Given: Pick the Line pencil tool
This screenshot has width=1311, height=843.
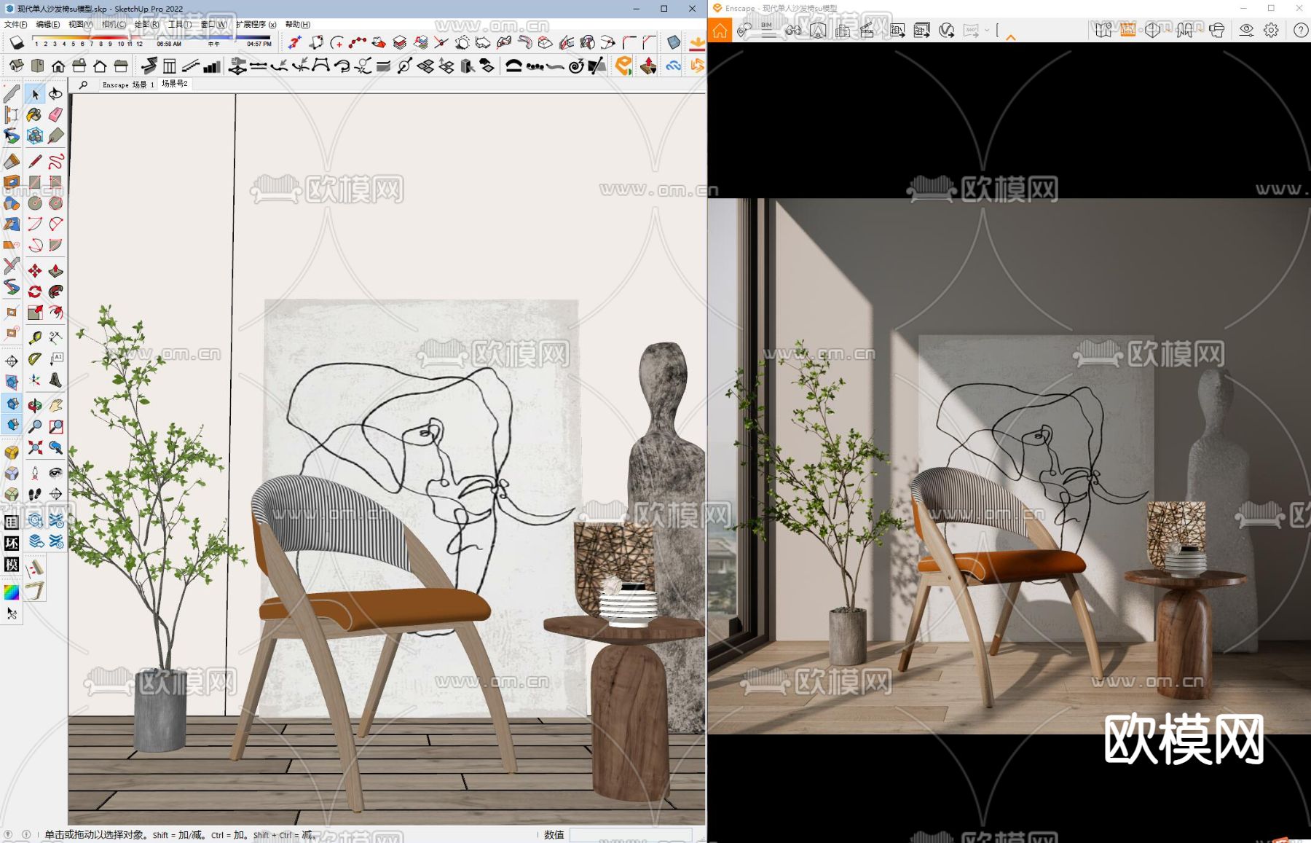Looking at the screenshot, I should pos(34,161).
